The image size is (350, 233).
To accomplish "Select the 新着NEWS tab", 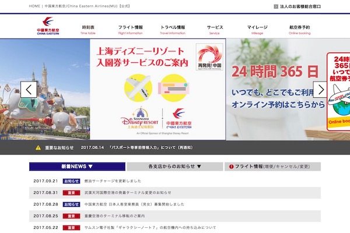I will (x=77, y=167).
